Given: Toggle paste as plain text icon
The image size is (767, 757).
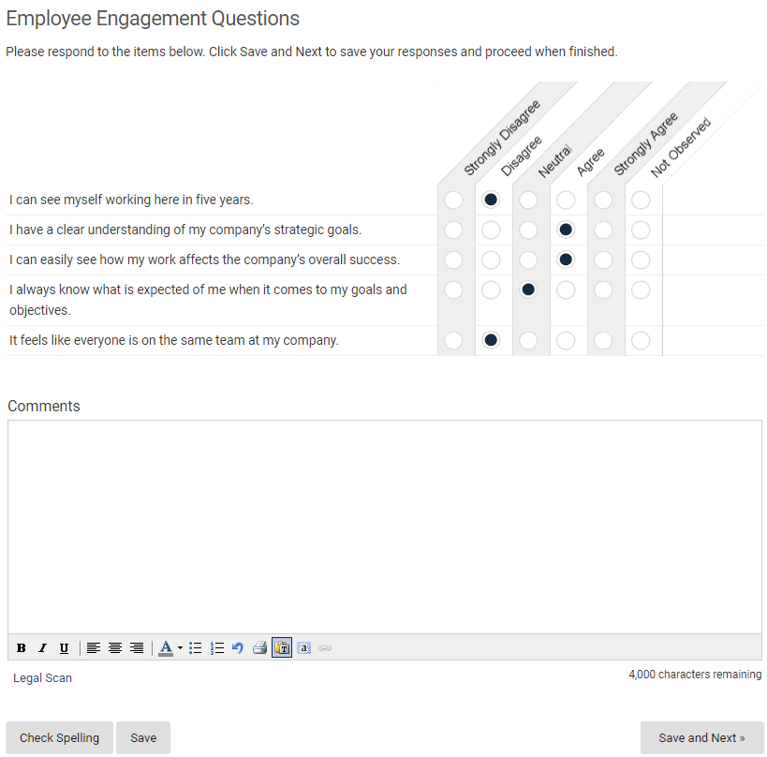Looking at the screenshot, I should pos(282,648).
